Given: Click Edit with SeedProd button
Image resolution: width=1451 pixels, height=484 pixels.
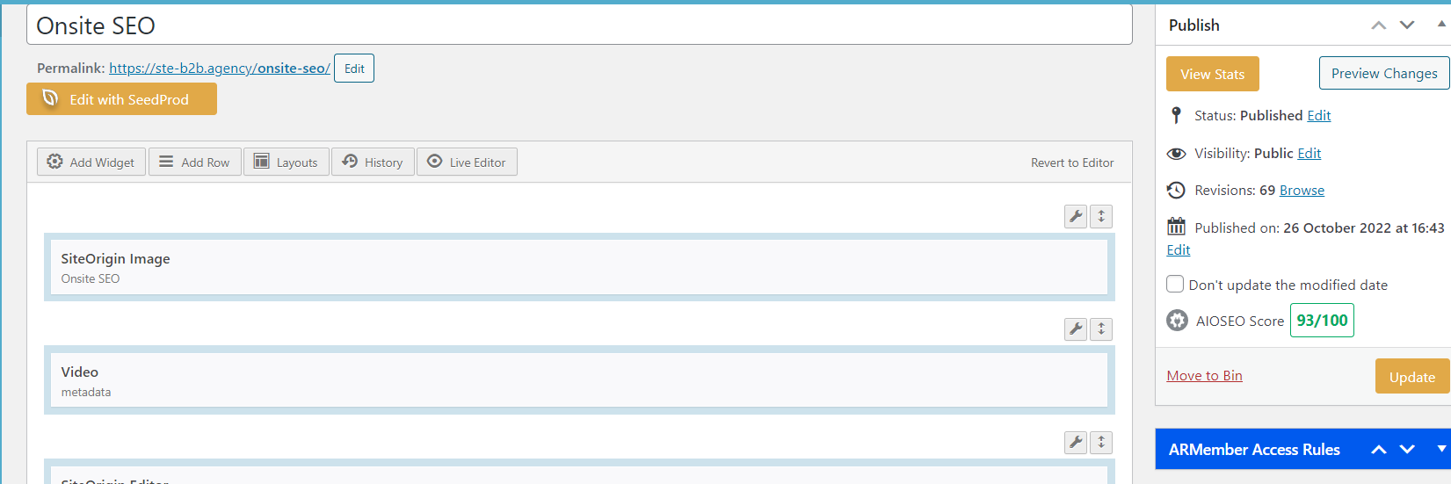Looking at the screenshot, I should coord(121,99).
